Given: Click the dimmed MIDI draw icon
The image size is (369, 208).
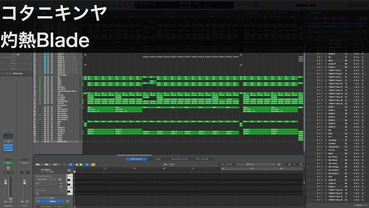Looking at the screenshot, I should 64,164.
